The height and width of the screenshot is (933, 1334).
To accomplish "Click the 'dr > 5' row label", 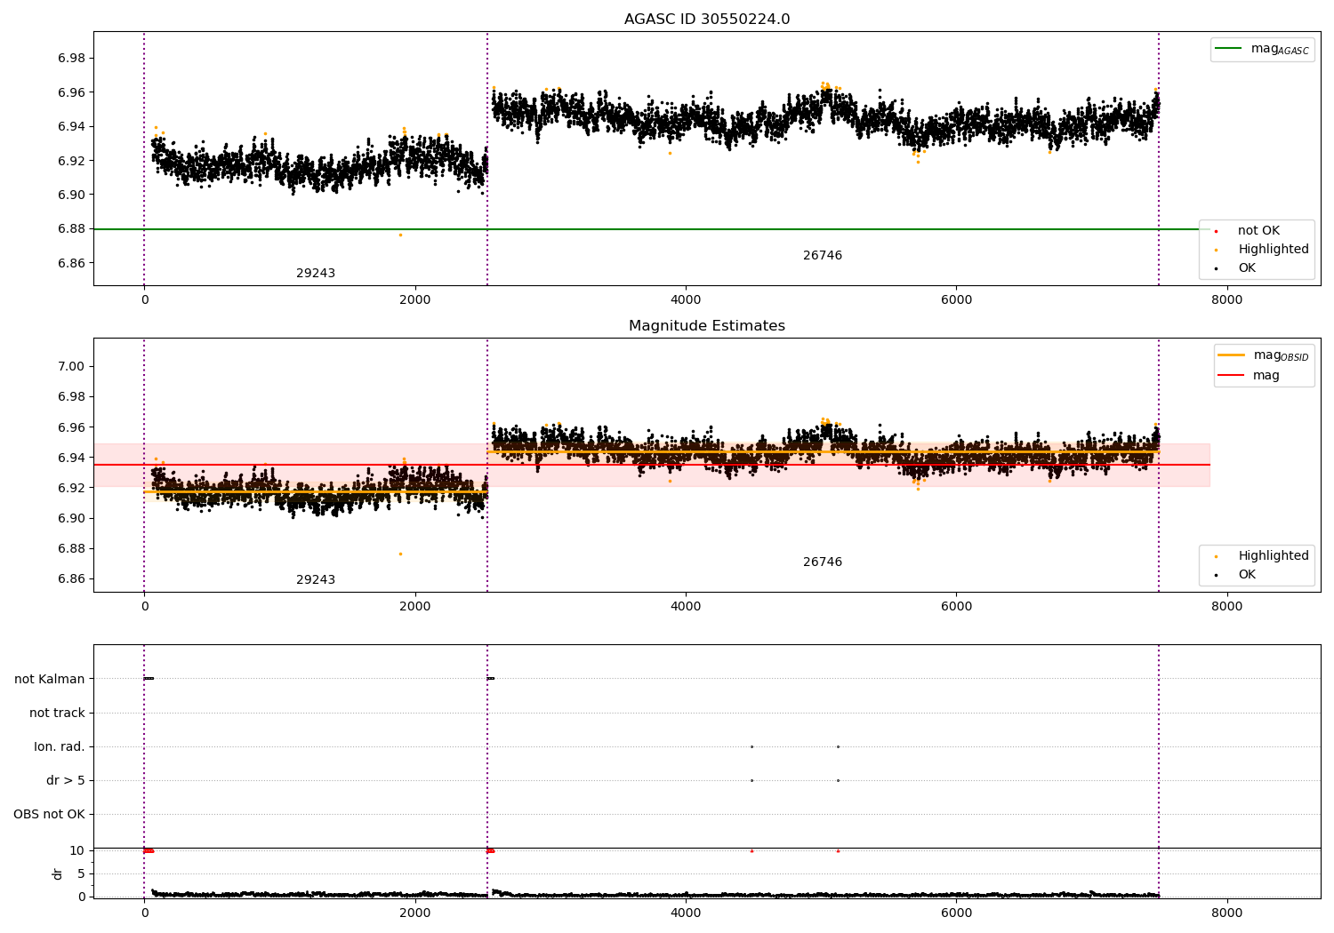I will click(66, 780).
